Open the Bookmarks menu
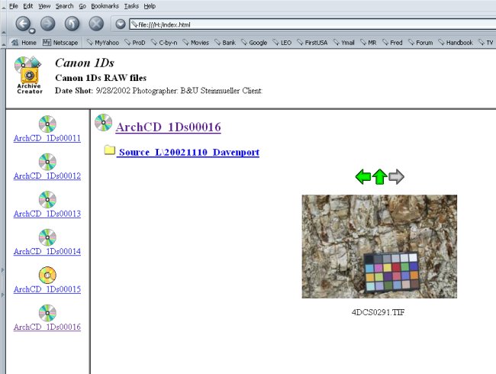The image size is (496, 374). [105, 6]
